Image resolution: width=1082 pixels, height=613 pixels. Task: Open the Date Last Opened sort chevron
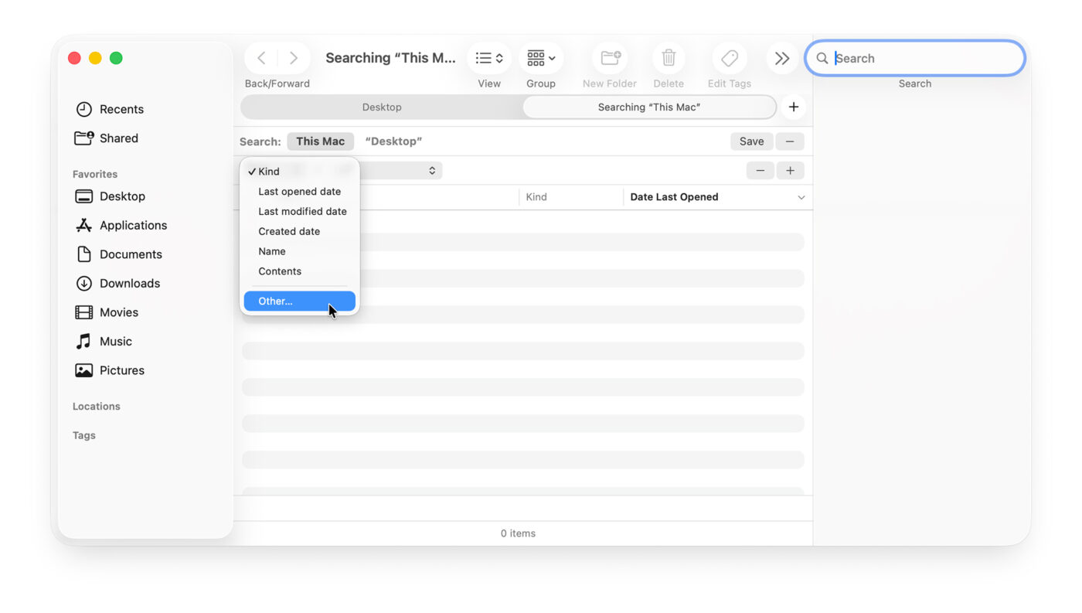[x=801, y=196]
